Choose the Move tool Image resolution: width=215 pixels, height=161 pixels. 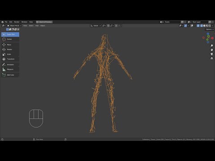(10, 45)
